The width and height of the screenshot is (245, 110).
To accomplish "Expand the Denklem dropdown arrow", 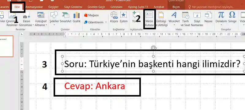I will 221,25.
